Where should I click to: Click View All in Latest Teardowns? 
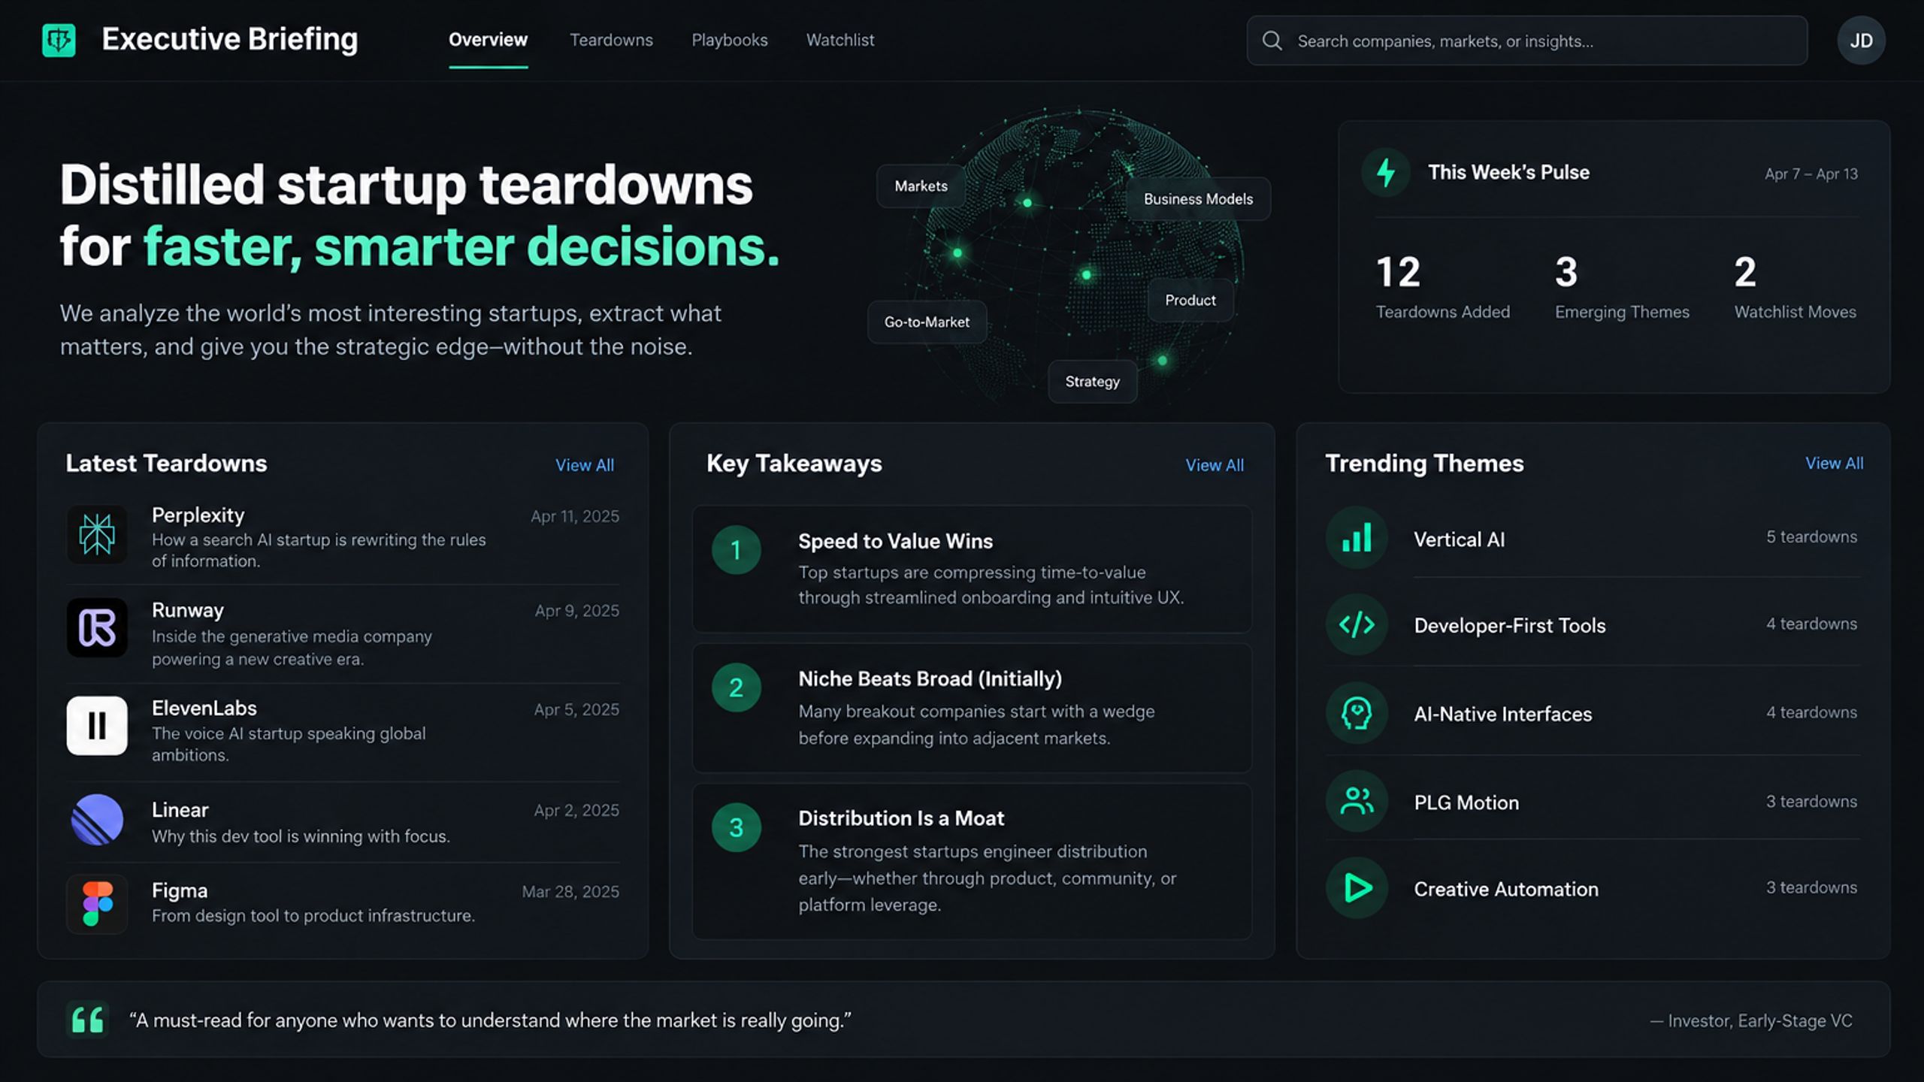[x=585, y=465]
